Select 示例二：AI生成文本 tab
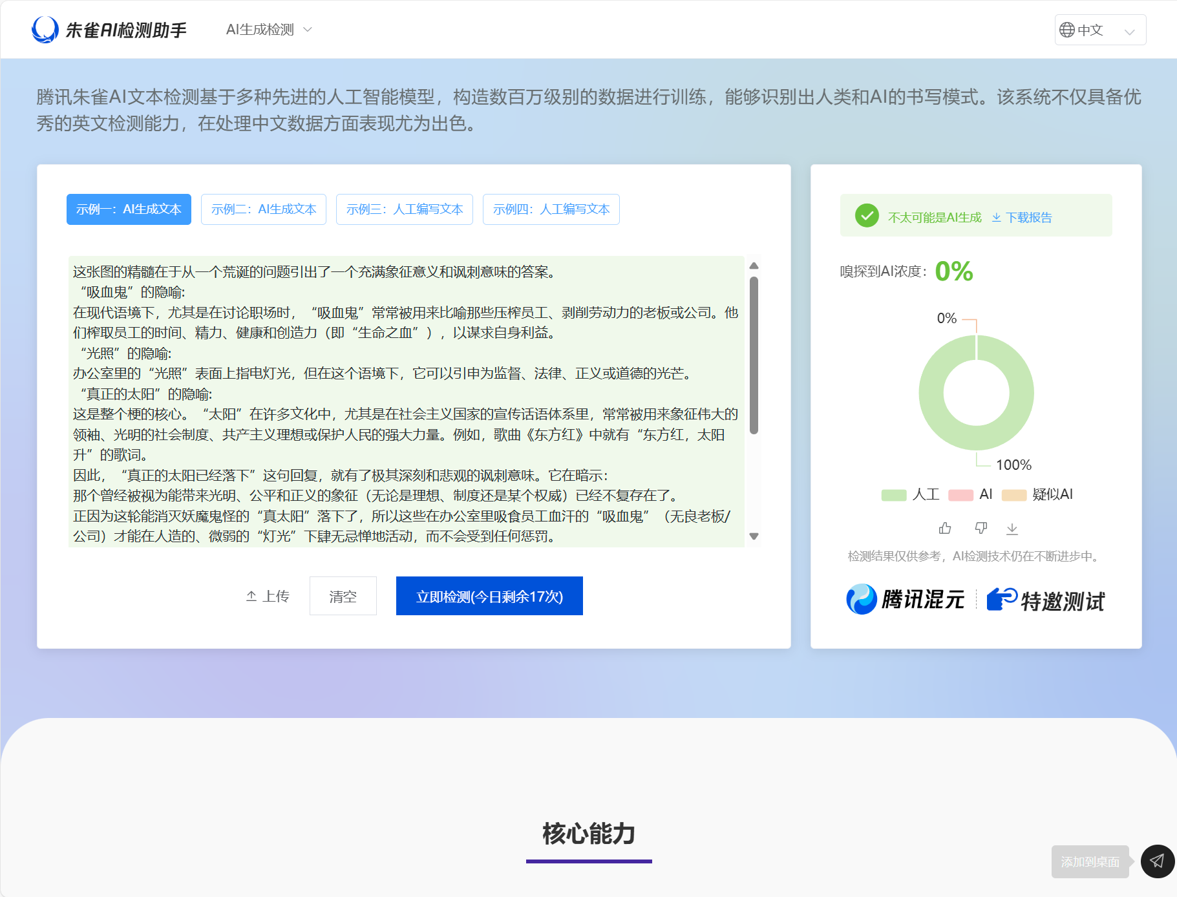1177x897 pixels. 264,209
